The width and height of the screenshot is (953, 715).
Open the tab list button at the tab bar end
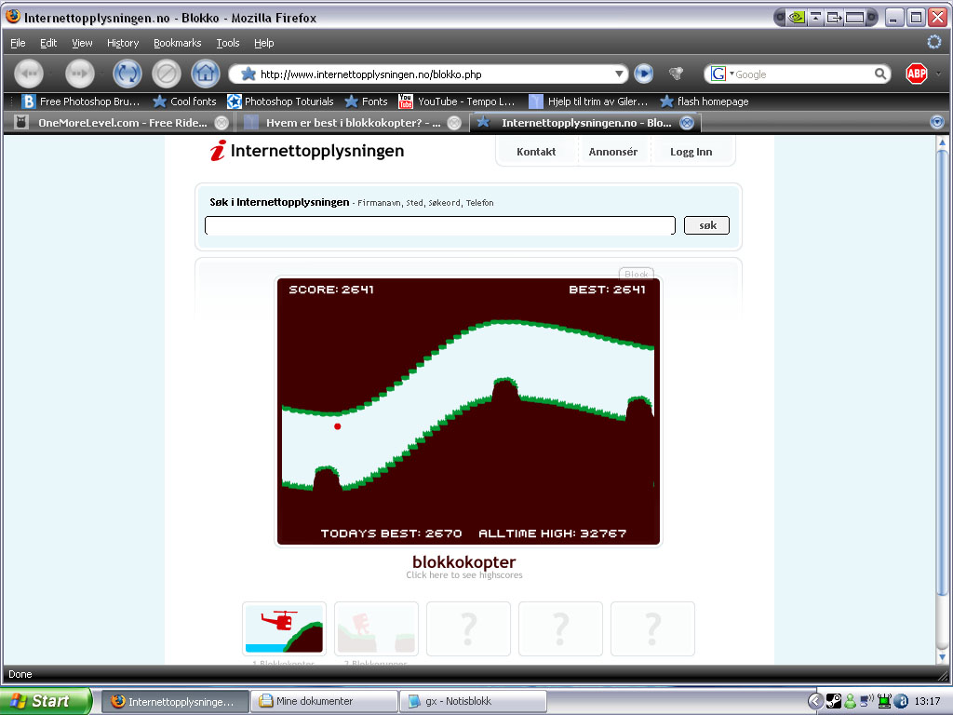(937, 122)
